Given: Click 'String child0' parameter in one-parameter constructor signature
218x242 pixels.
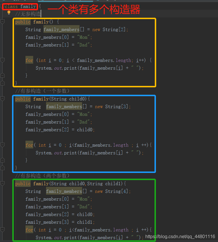Looking at the screenshot, I should (68, 99).
